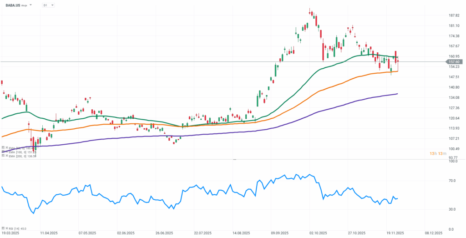Click the 187.82 level on price axis
The width and height of the screenshot is (466, 238).
454,15
